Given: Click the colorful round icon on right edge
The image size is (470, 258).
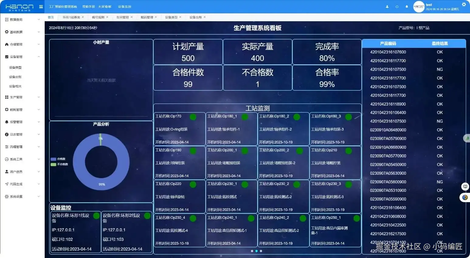Looking at the screenshot, I should point(465,198).
